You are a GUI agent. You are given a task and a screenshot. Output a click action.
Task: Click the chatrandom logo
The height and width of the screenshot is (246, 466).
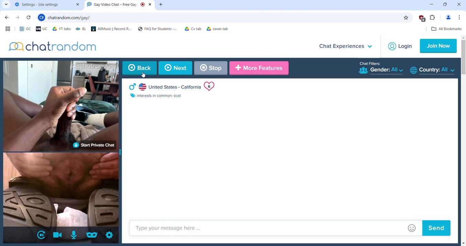pyautogui.click(x=52, y=46)
